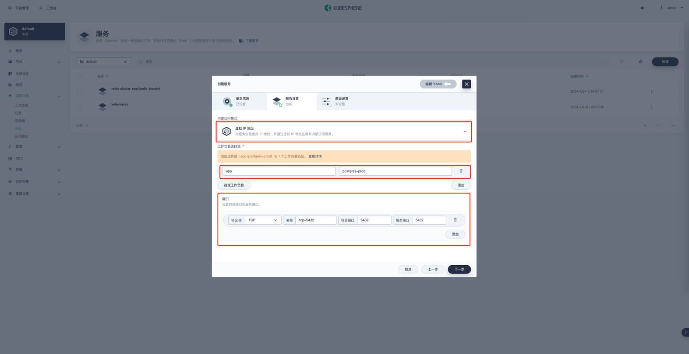689x354 pixels.
Task: Click the 下一步 button
Action: tap(459, 269)
